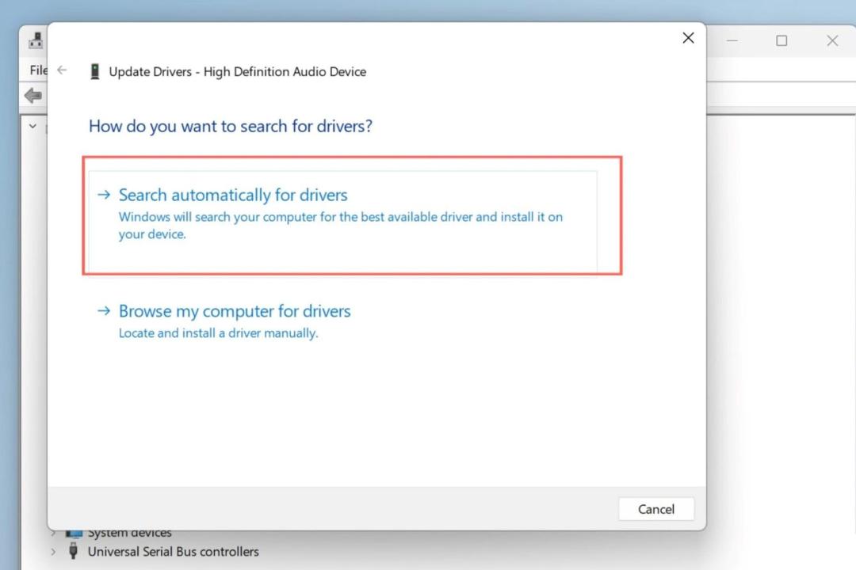Click the arrow icon beside Search automatically
The image size is (856, 570).
click(104, 195)
